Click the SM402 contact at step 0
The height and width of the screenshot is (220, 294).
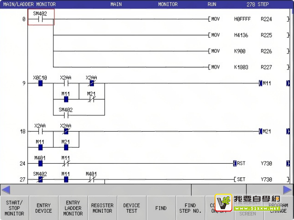[41, 19]
